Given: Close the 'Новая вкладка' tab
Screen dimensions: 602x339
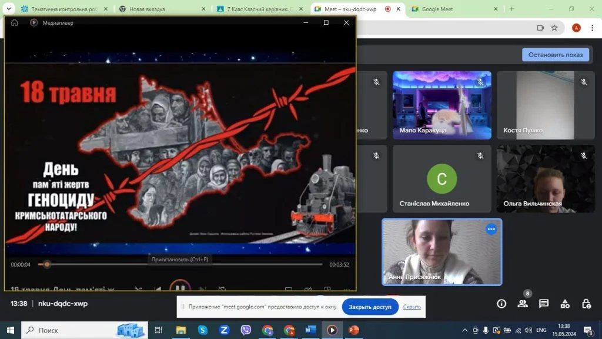Looking at the screenshot, I should pos(203,9).
